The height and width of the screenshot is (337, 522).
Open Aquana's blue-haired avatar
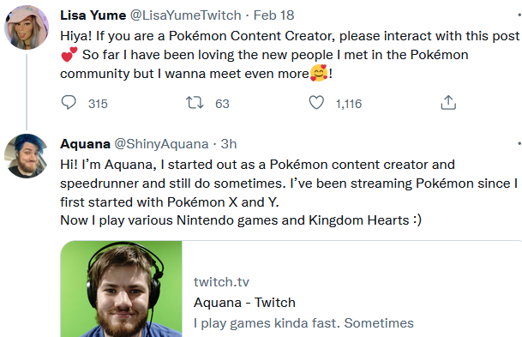[x=27, y=156]
